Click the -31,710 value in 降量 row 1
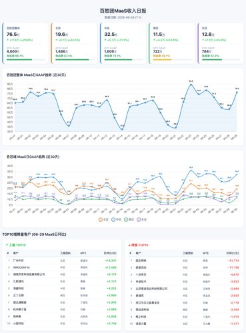 point(233,260)
